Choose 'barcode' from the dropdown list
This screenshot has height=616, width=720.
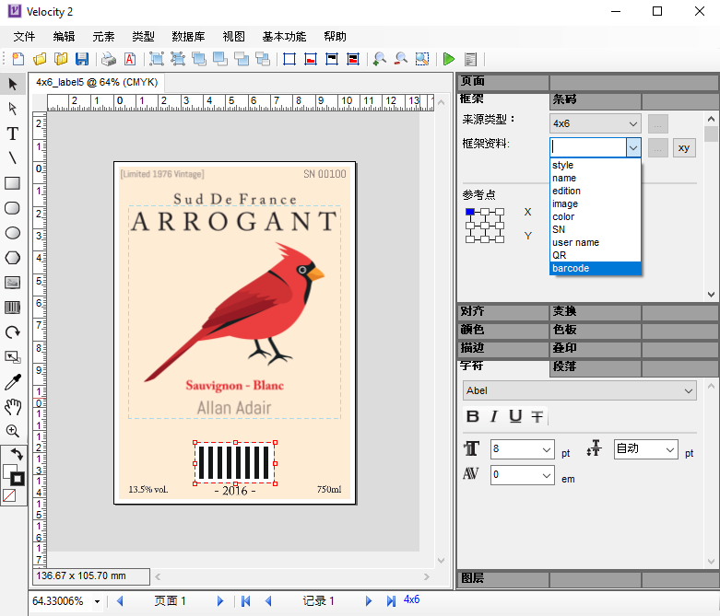tap(595, 269)
